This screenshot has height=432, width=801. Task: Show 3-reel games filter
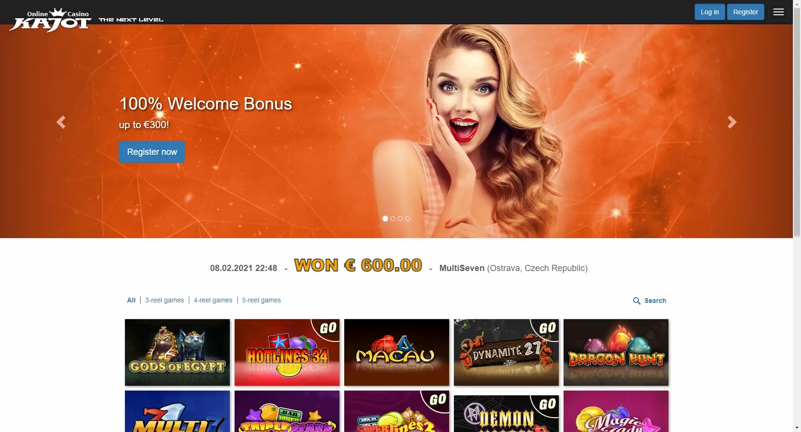(164, 300)
